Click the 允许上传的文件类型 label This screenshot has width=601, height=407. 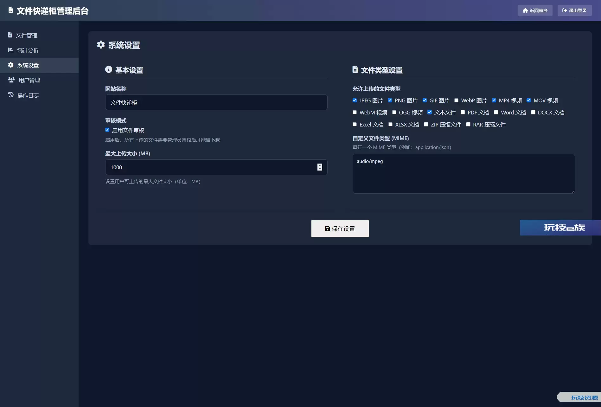376,89
